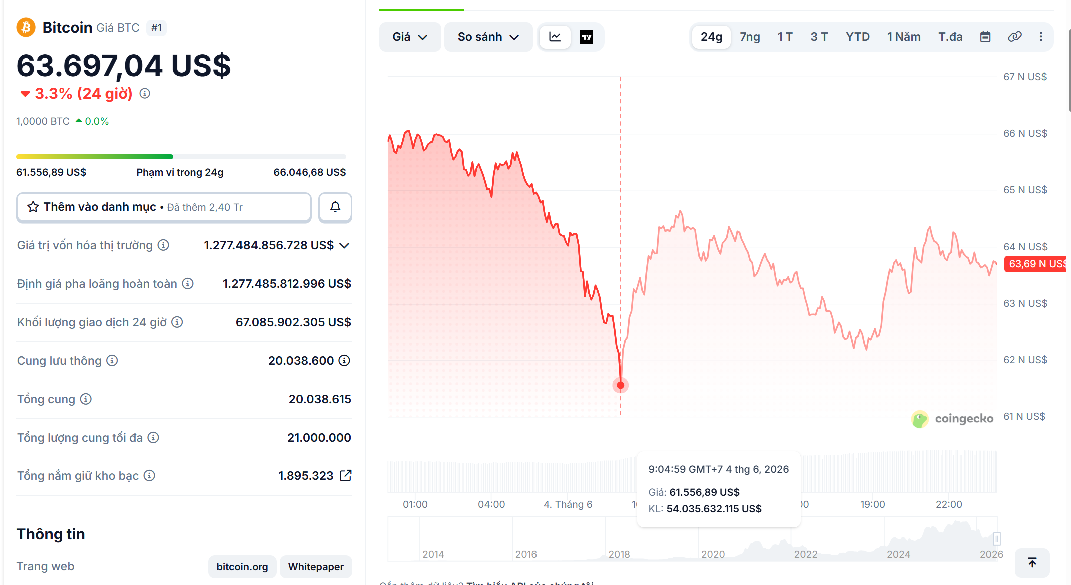Switch to TradingView chart icon

pyautogui.click(x=586, y=37)
